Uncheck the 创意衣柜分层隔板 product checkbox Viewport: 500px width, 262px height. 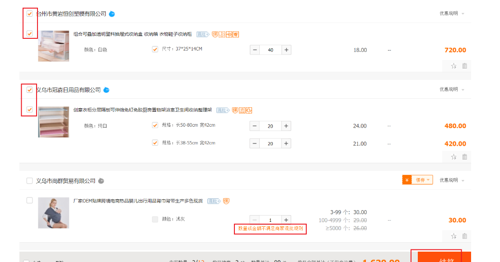click(30, 110)
